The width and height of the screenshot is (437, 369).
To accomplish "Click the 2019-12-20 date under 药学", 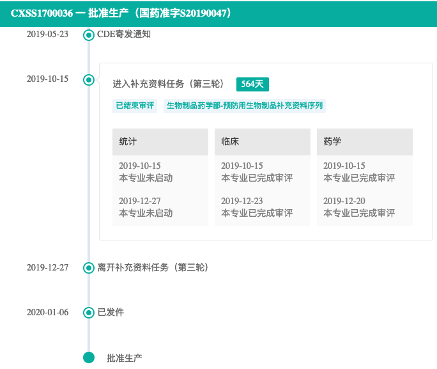I will coord(344,201).
